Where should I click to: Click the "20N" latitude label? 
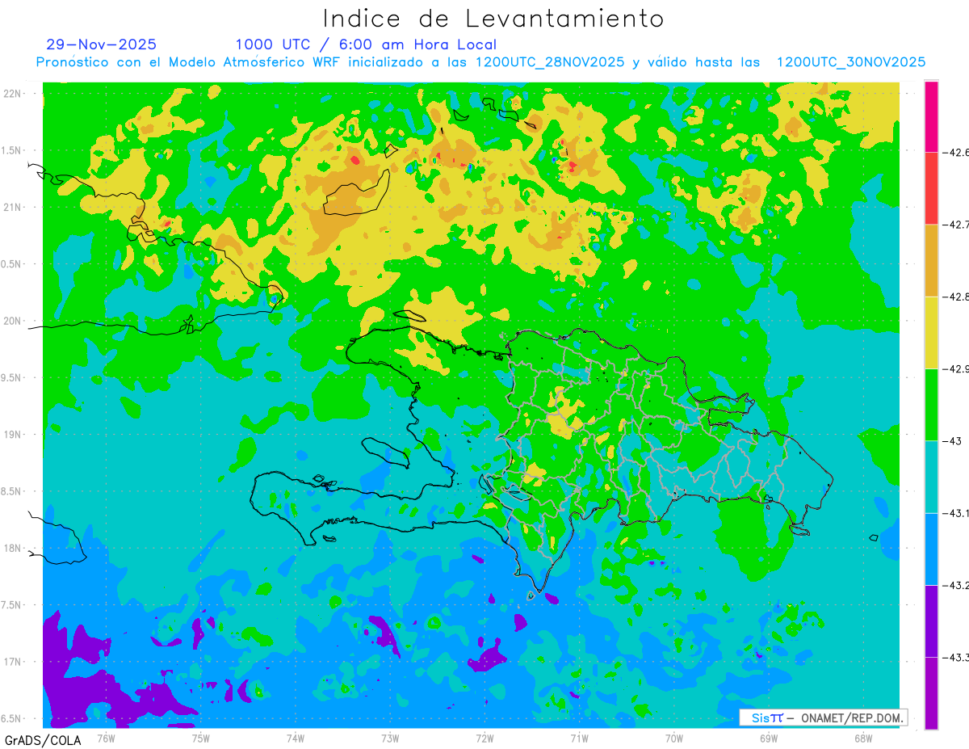tap(14, 321)
